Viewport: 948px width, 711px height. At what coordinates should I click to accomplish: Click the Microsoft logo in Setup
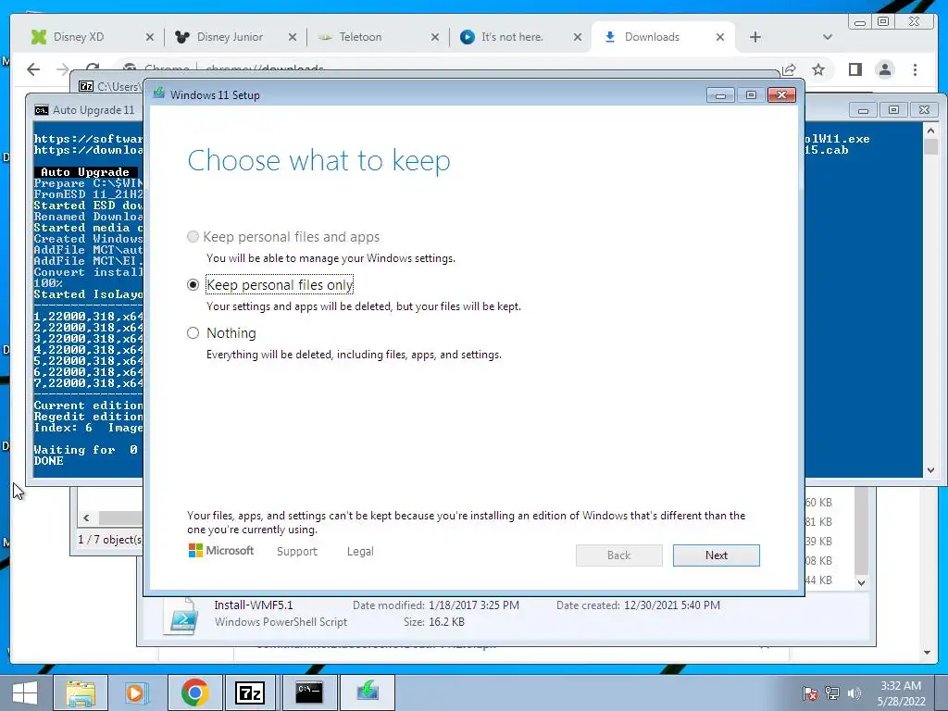click(x=221, y=551)
